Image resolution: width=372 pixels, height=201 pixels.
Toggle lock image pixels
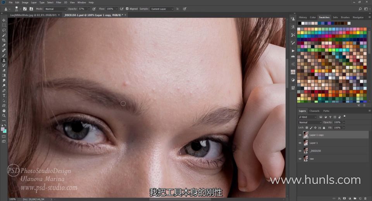[311, 128]
